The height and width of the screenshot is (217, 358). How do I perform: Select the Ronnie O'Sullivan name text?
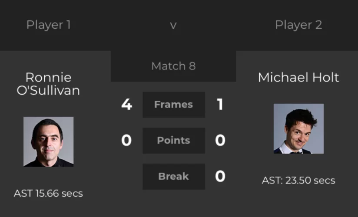tap(48, 84)
